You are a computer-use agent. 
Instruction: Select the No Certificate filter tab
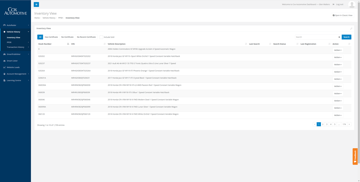(x=67, y=37)
